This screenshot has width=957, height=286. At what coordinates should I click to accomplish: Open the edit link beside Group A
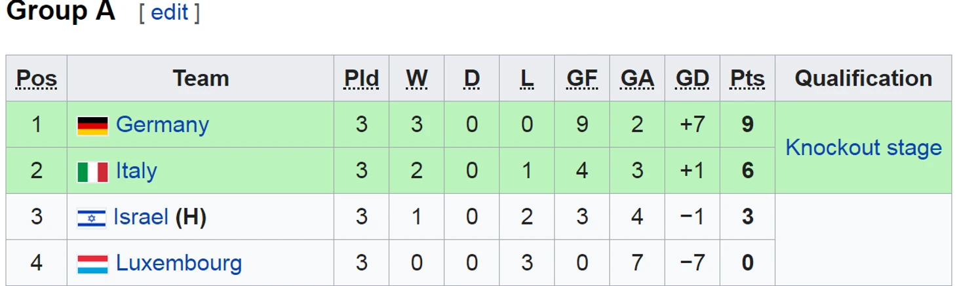point(170,12)
